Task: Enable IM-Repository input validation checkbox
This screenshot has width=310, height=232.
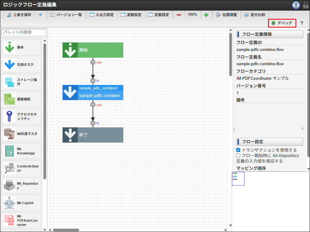Action: tap(238, 156)
